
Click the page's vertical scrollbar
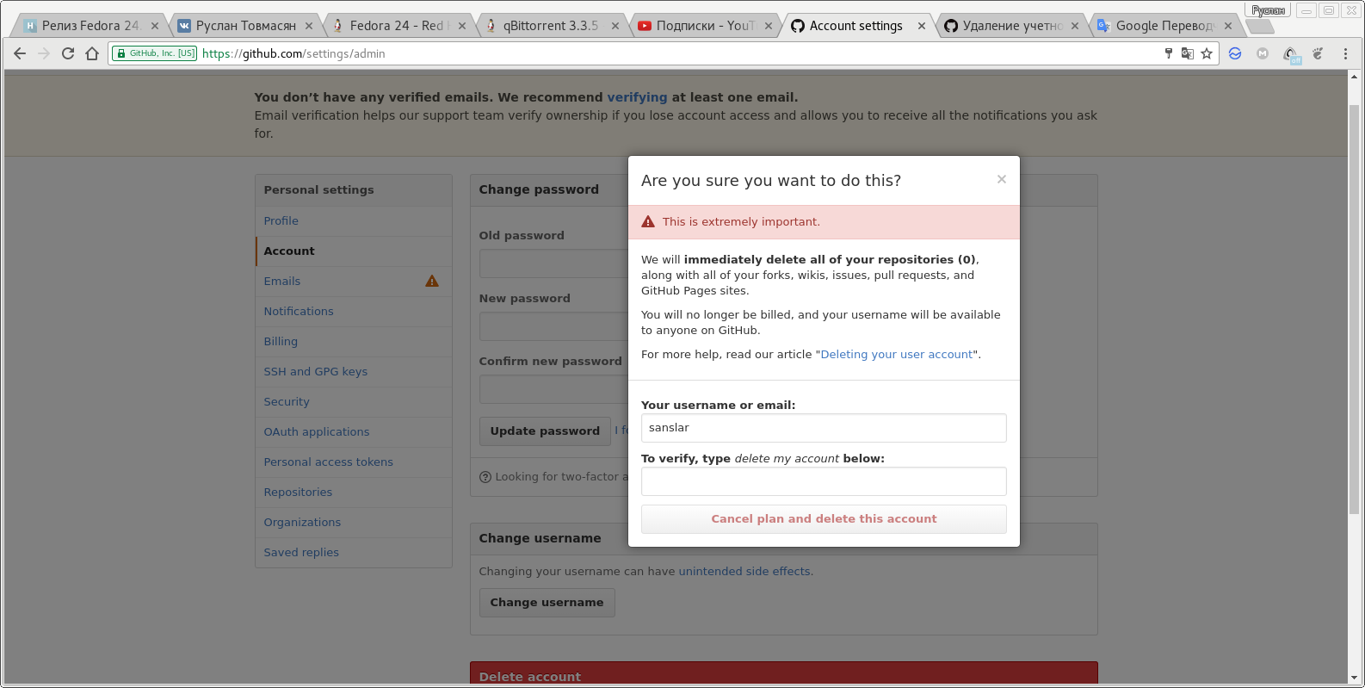[x=1354, y=310]
